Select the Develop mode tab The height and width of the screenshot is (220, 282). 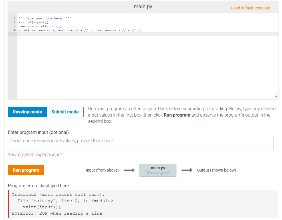click(x=27, y=112)
